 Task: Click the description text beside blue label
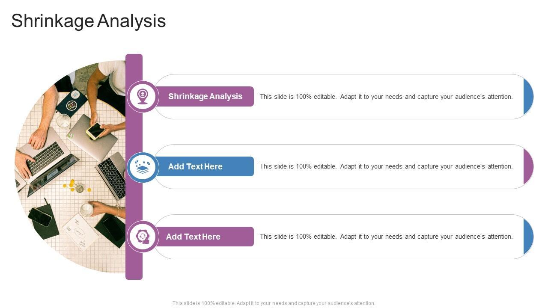386,166
